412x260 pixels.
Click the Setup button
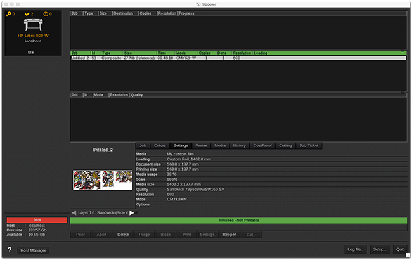click(380, 250)
